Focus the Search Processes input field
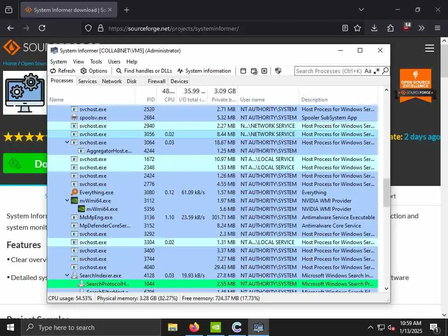448x336 pixels. pos(329,71)
